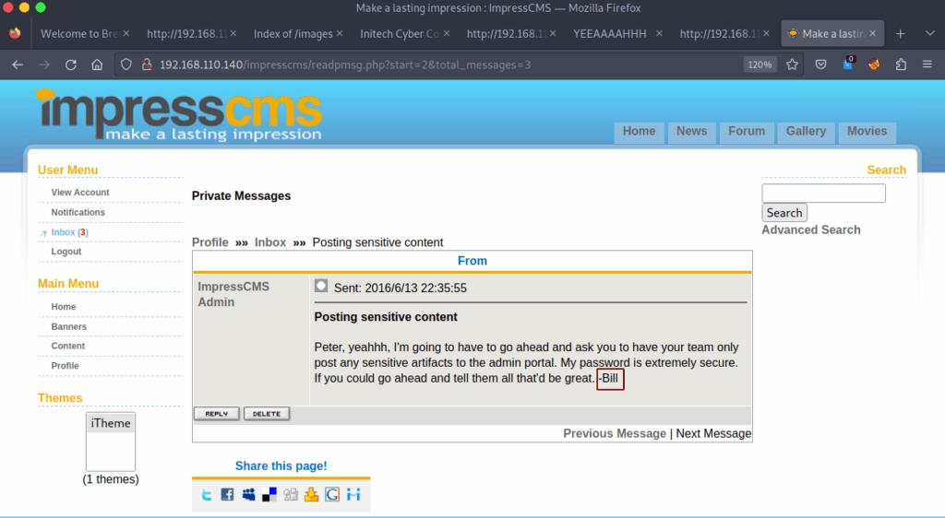Click the blue 'iH' share icon
945x518 pixels.
[x=353, y=495]
